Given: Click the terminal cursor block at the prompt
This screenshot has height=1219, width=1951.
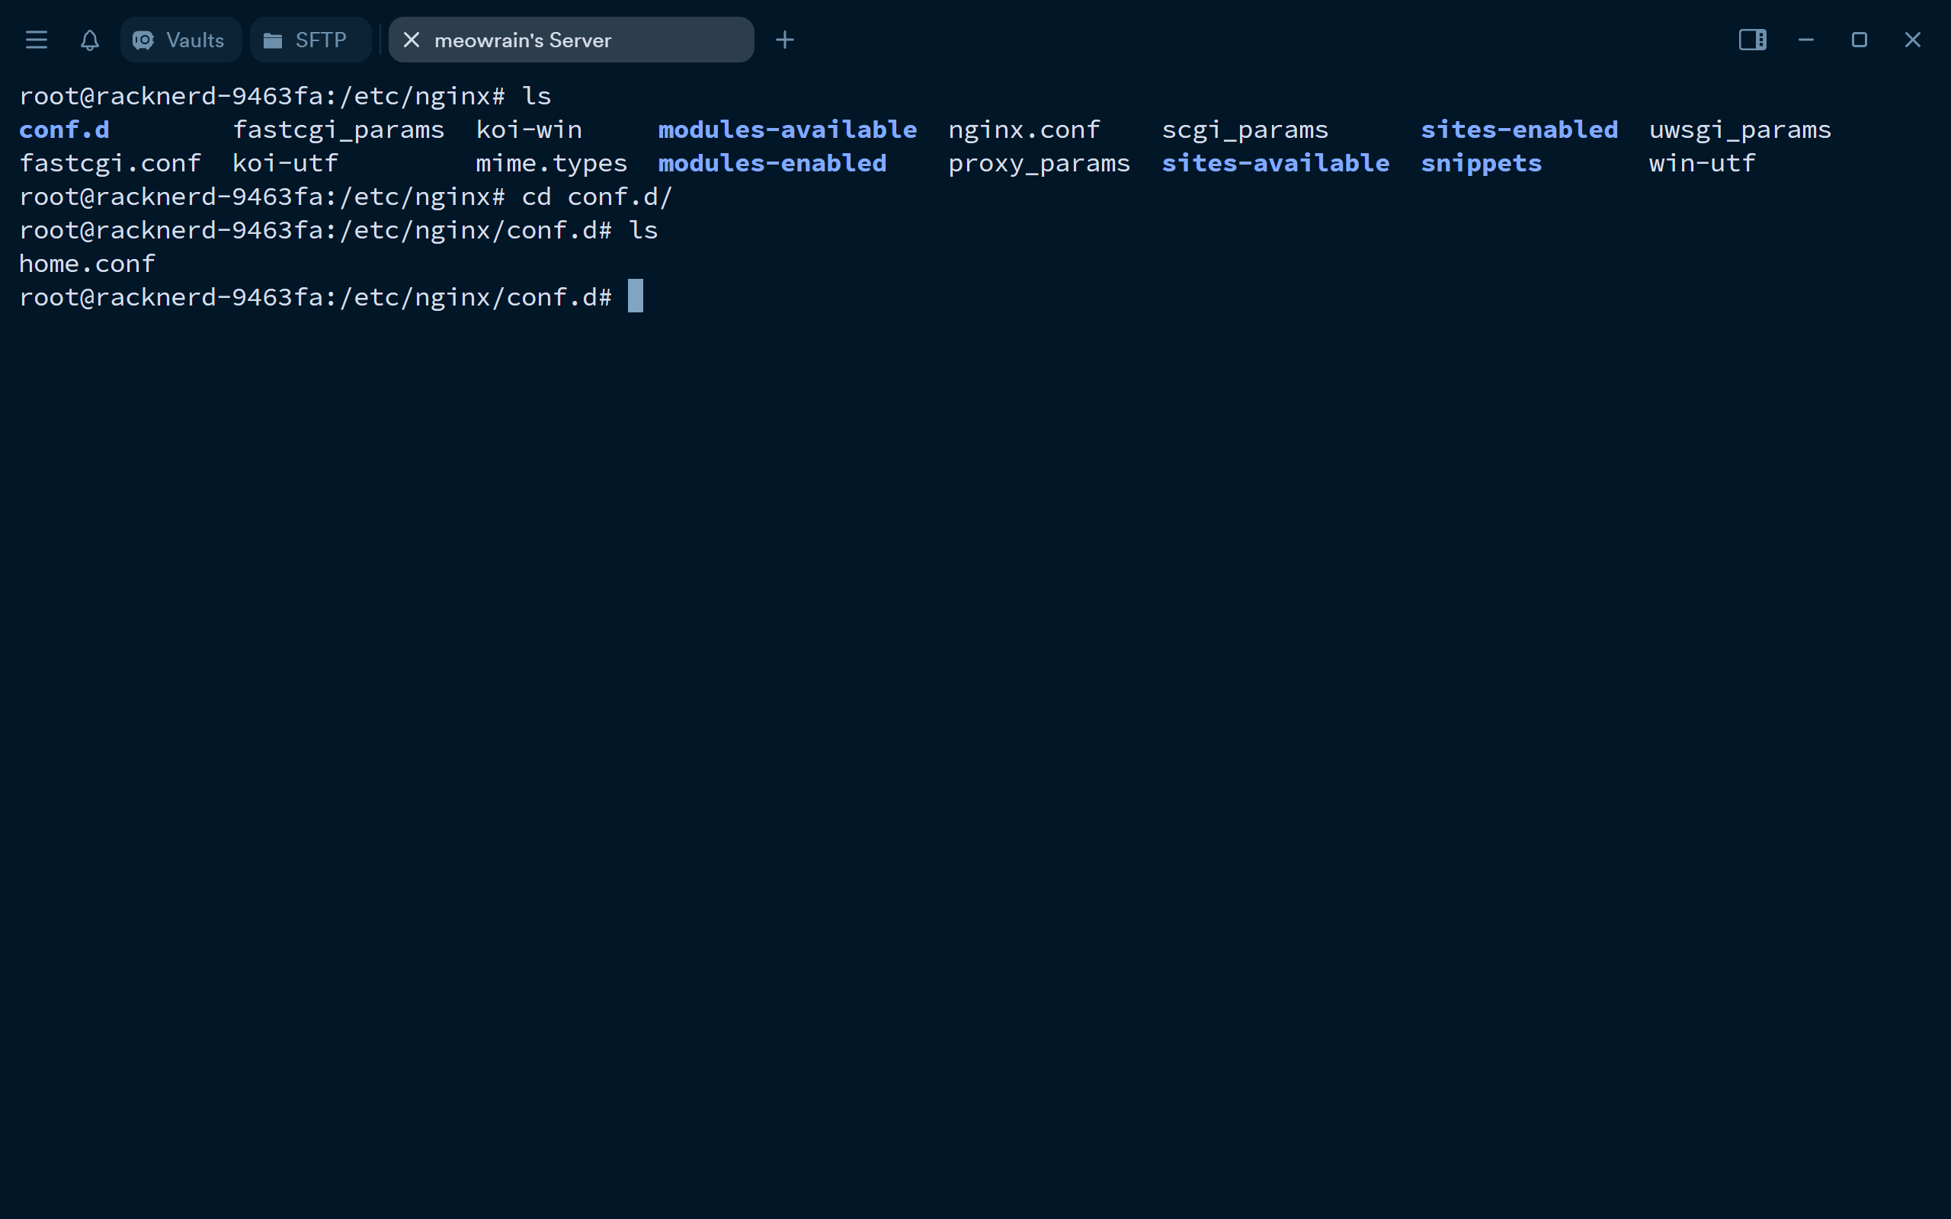Looking at the screenshot, I should 636,296.
